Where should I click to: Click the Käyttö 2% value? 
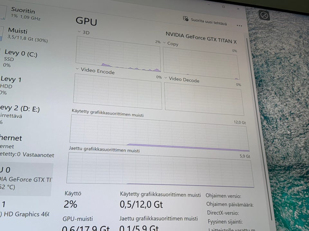coord(70,204)
